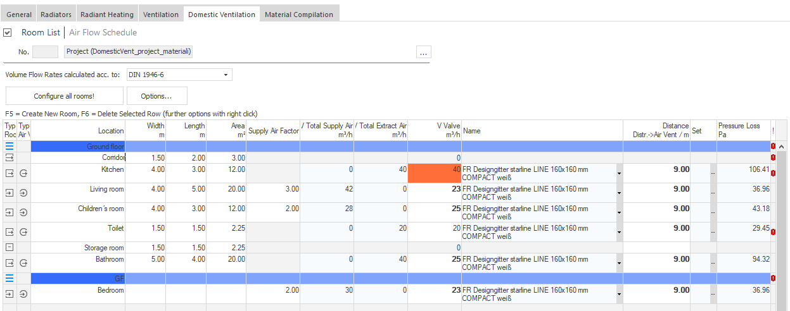
Task: Toggle the Room List checkbox
Action: point(8,32)
